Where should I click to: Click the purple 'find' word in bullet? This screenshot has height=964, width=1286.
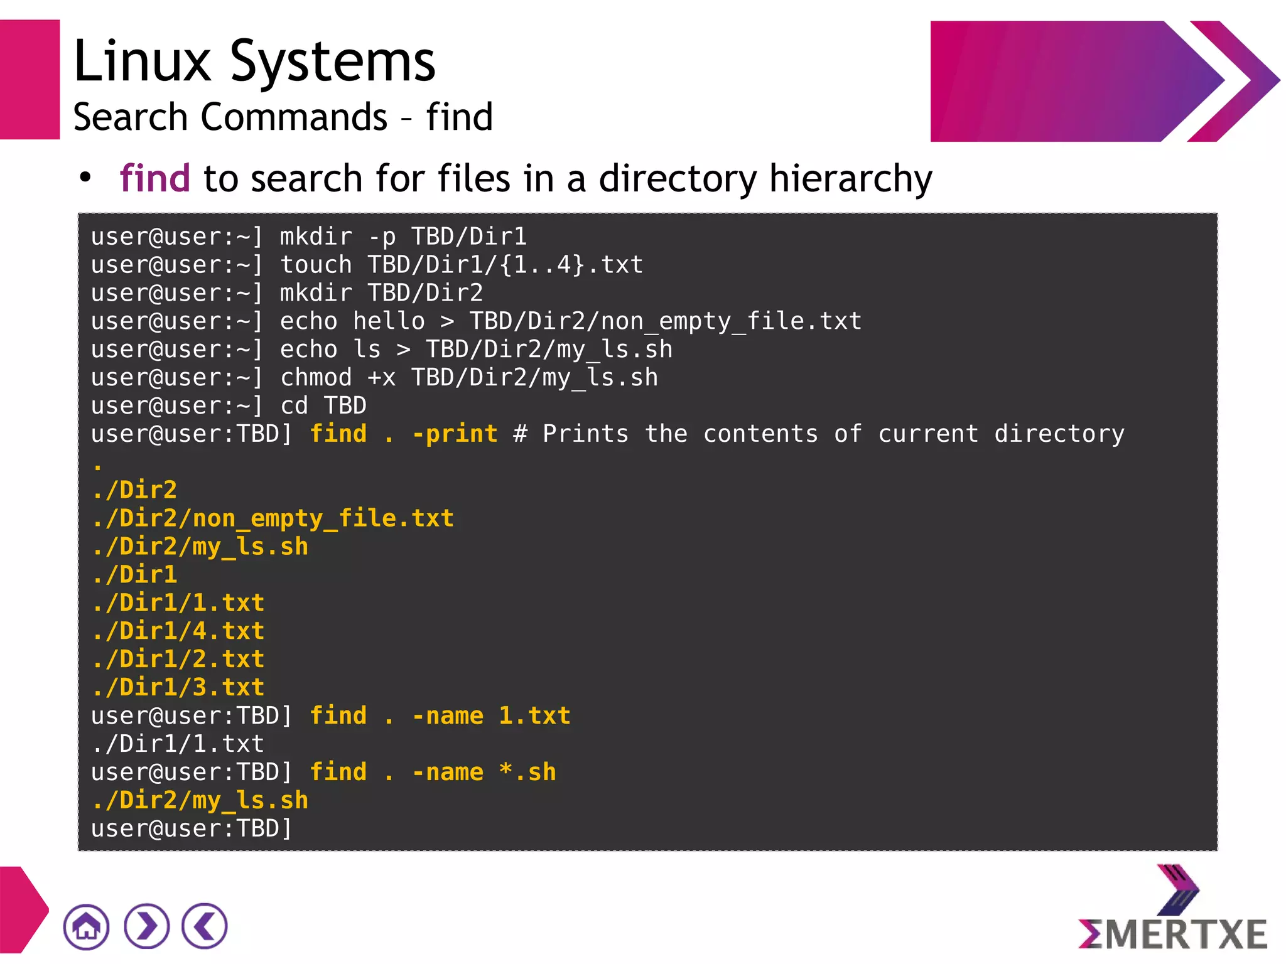pos(154,178)
